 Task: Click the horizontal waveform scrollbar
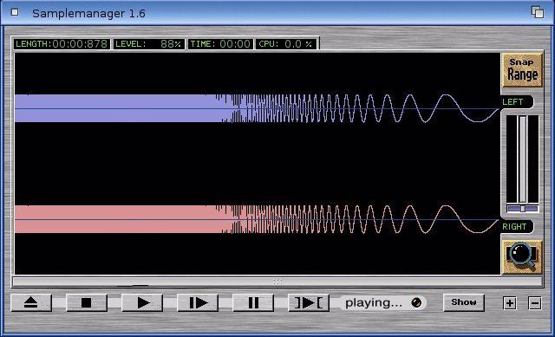pyautogui.click(x=277, y=282)
